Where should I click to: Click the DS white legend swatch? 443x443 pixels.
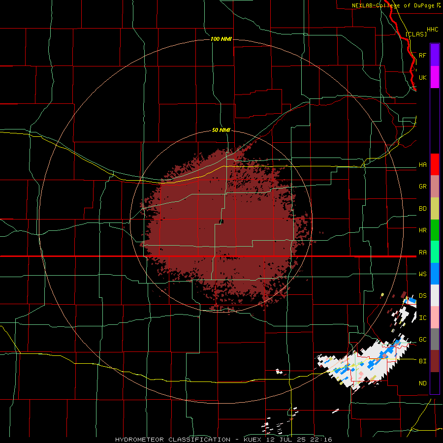click(x=435, y=295)
